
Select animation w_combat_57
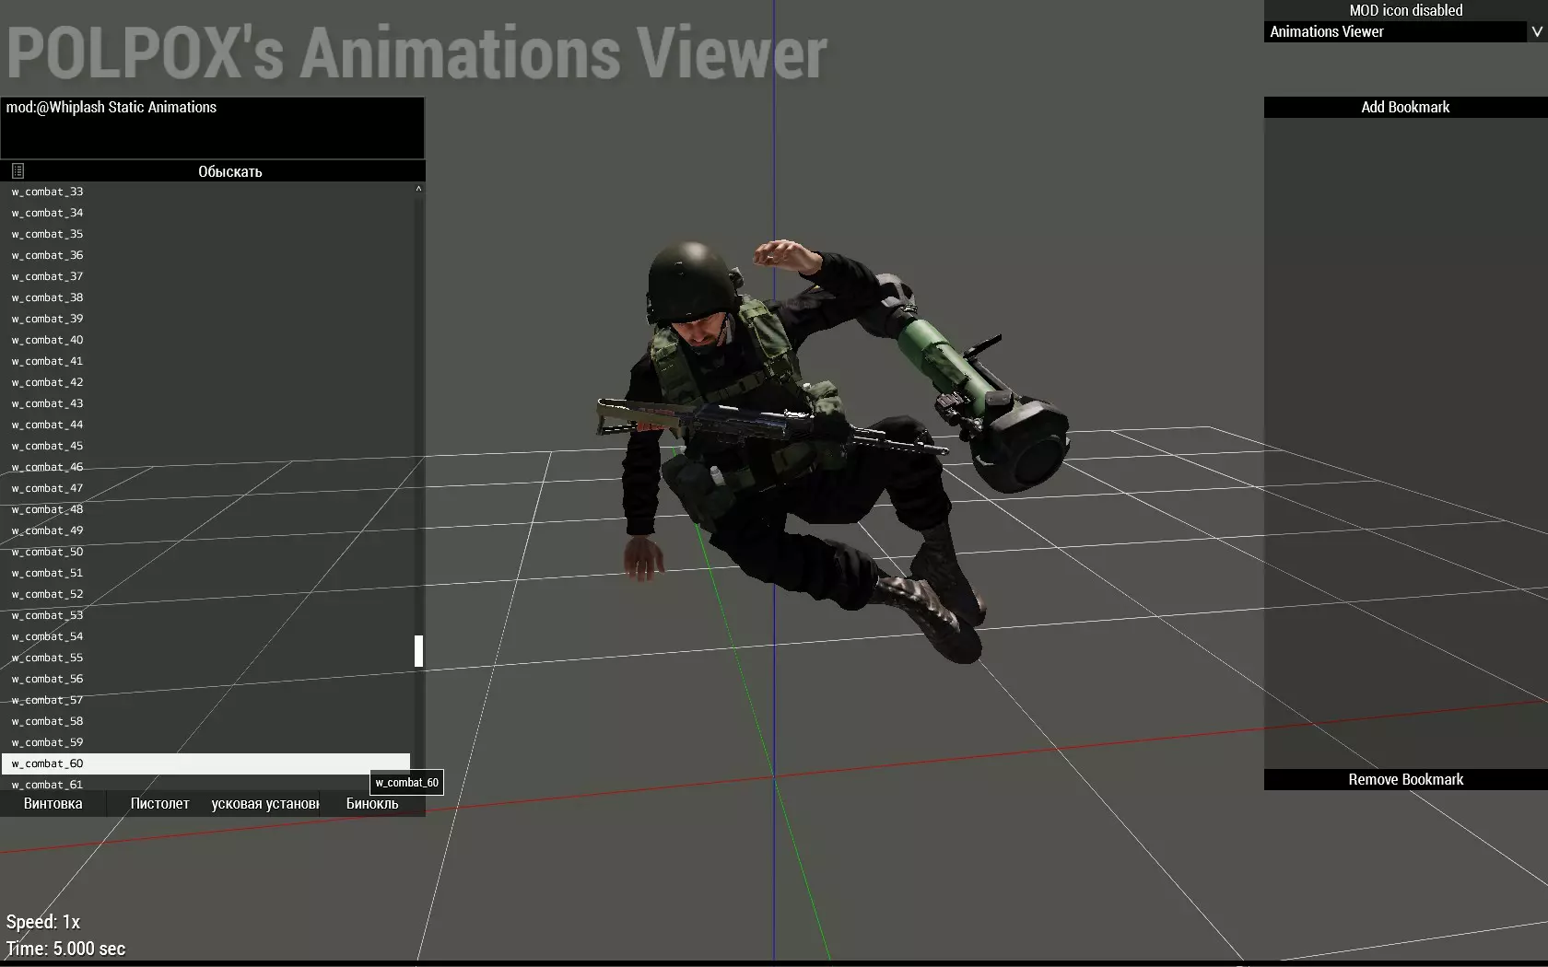206,700
